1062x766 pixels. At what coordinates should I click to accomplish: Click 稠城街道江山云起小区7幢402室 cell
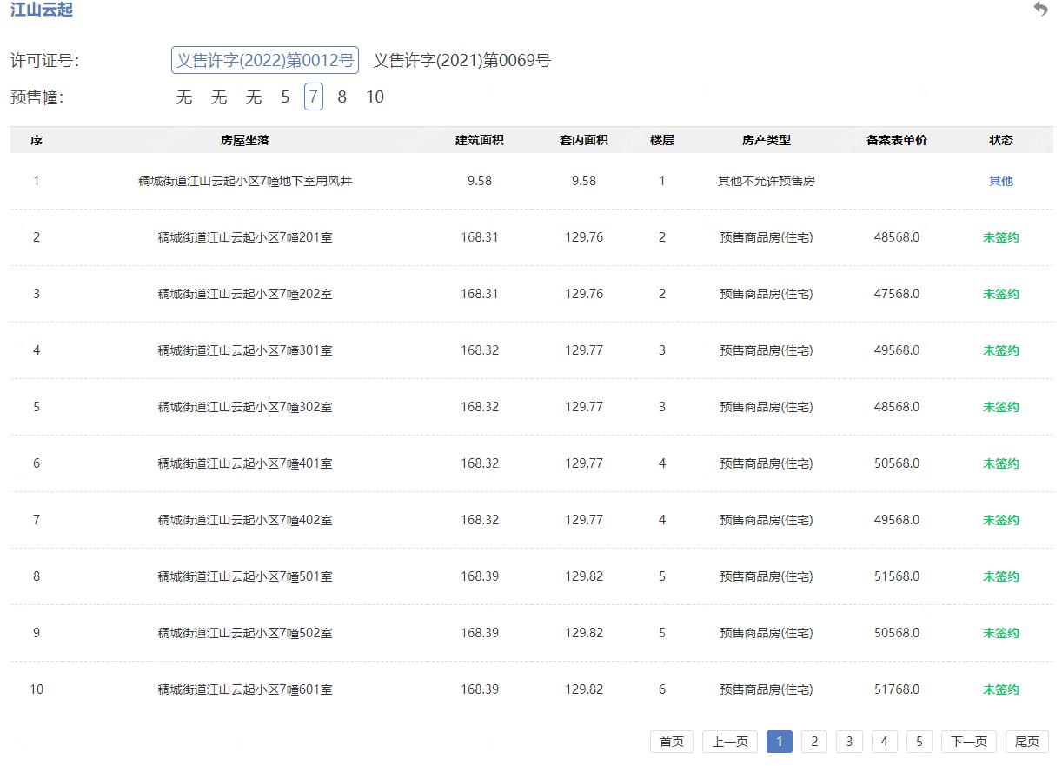245,520
